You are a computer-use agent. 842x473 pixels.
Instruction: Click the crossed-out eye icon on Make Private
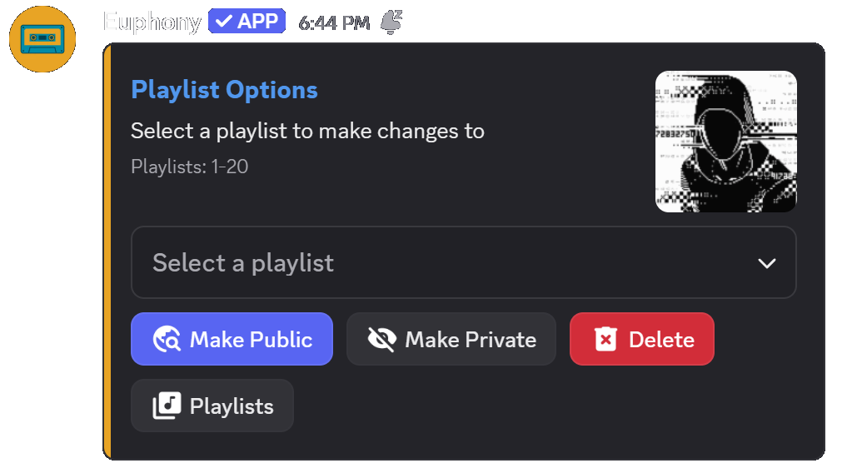click(x=381, y=339)
